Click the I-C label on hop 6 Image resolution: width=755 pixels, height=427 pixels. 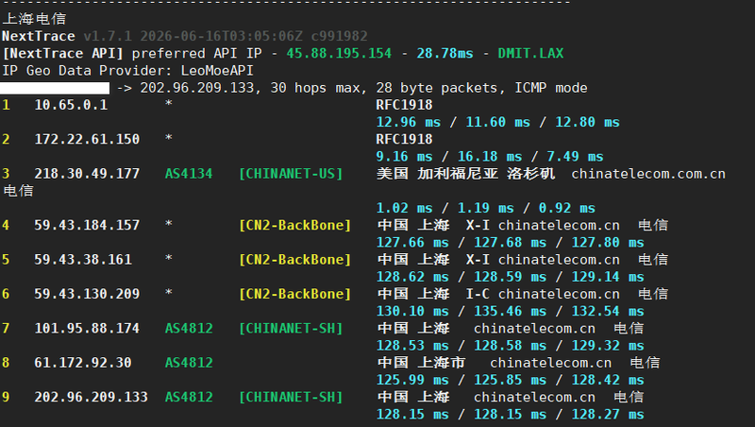[478, 294]
